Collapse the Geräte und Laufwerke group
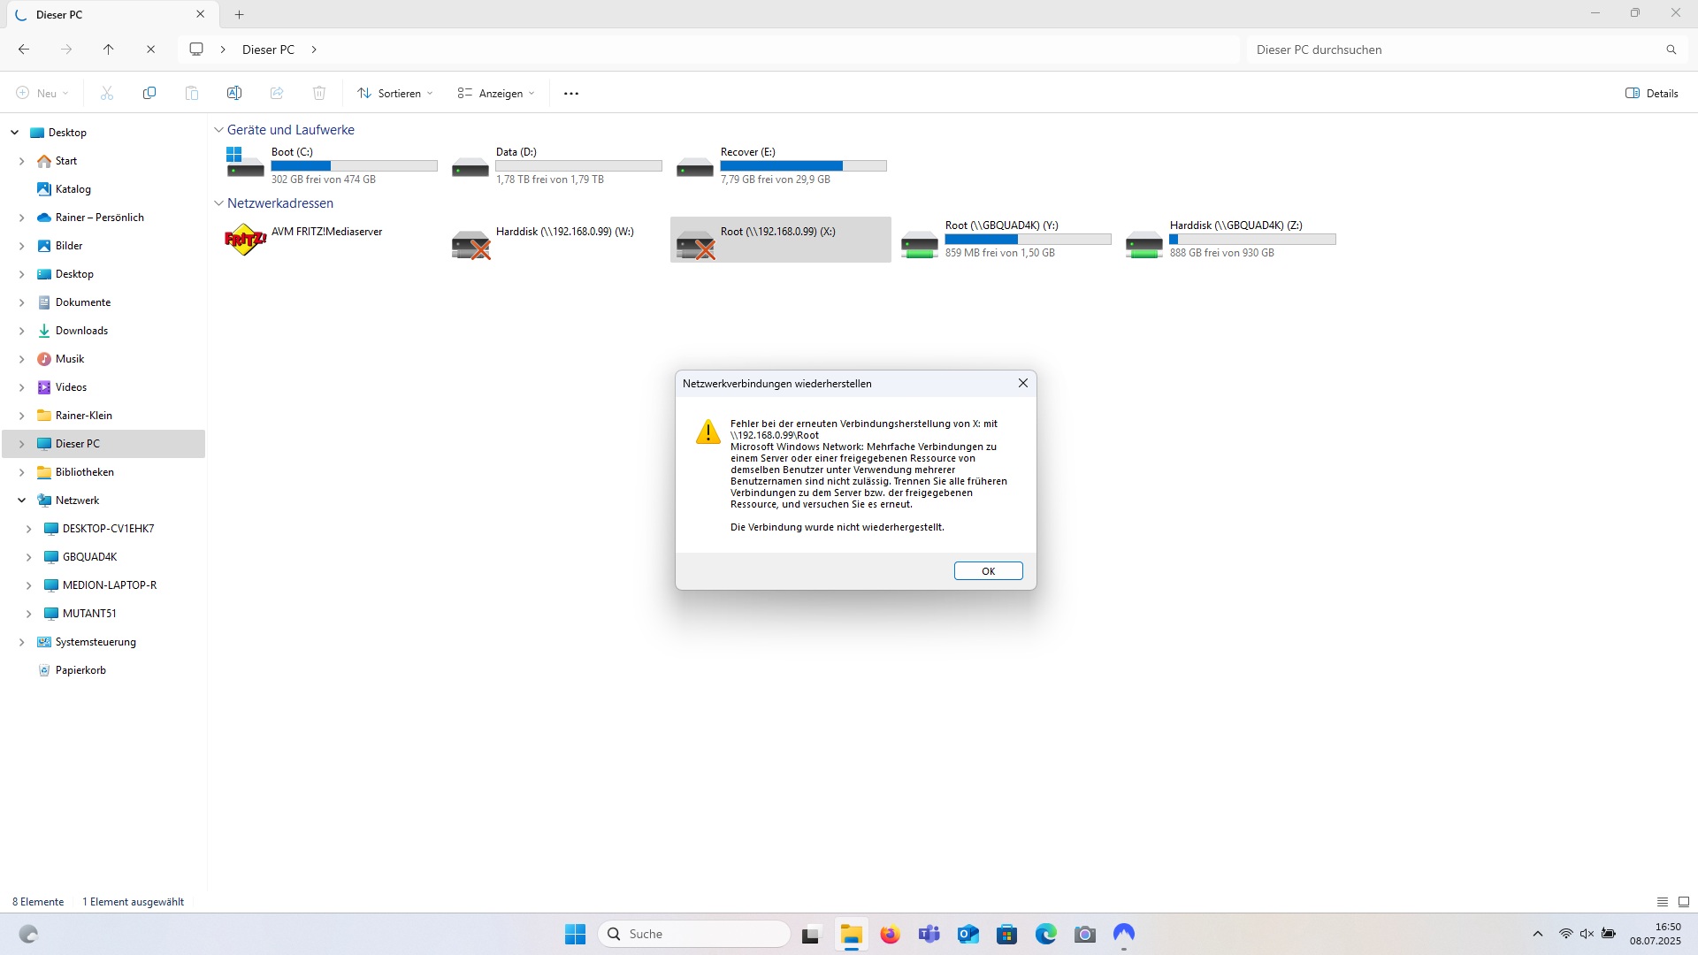This screenshot has height=955, width=1698. [218, 130]
